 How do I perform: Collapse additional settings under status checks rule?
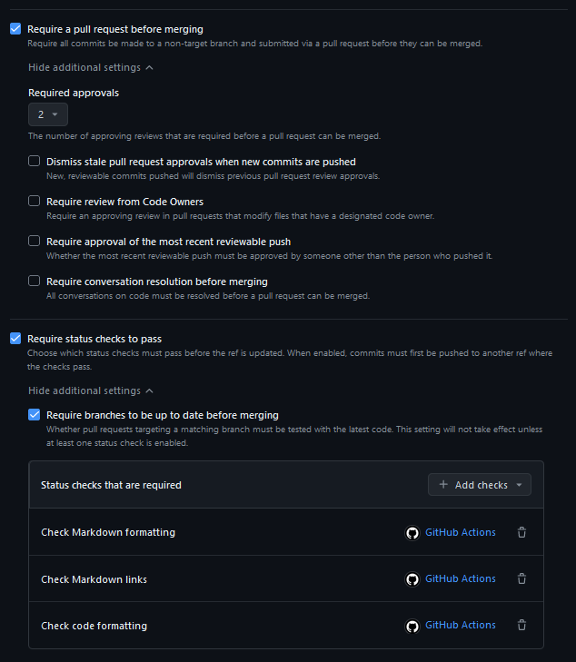tap(90, 390)
